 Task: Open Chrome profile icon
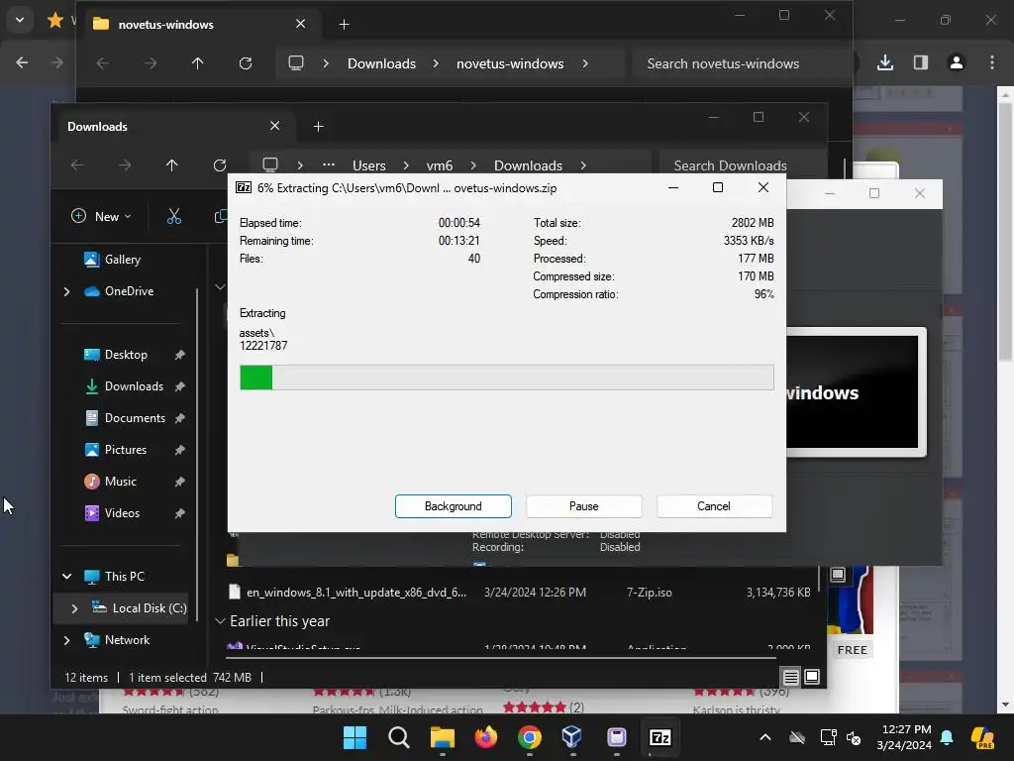pyautogui.click(x=956, y=62)
